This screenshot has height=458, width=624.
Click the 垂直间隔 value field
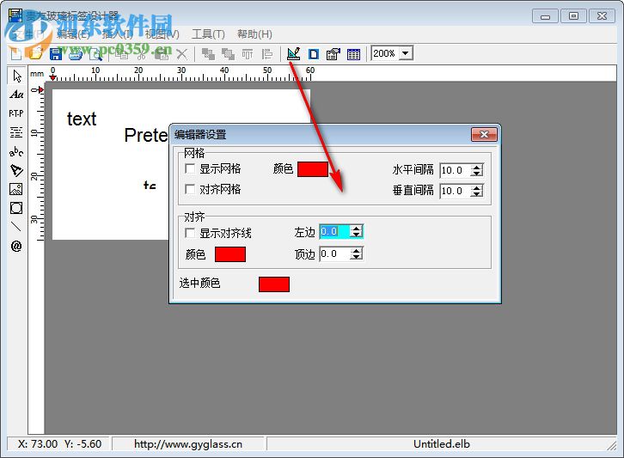[x=456, y=191]
